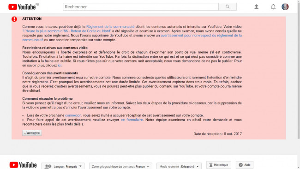Open the upload video icon

tap(256, 7)
